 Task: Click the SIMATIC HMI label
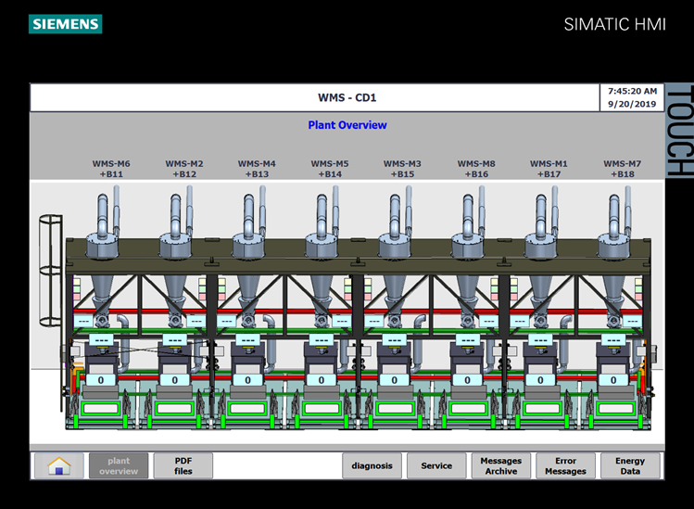pos(614,24)
